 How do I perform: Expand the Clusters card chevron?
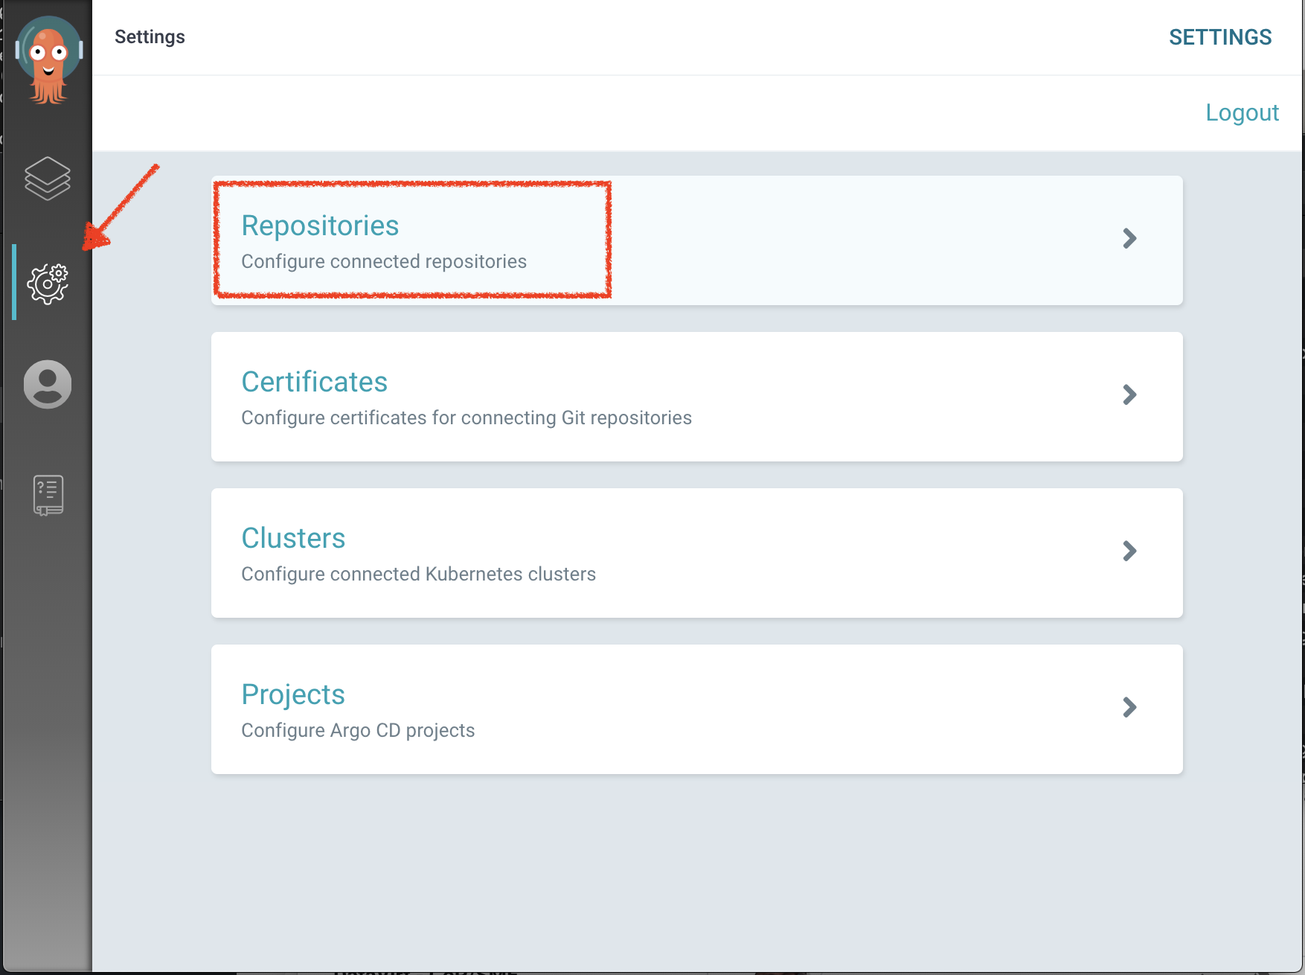tap(1129, 552)
